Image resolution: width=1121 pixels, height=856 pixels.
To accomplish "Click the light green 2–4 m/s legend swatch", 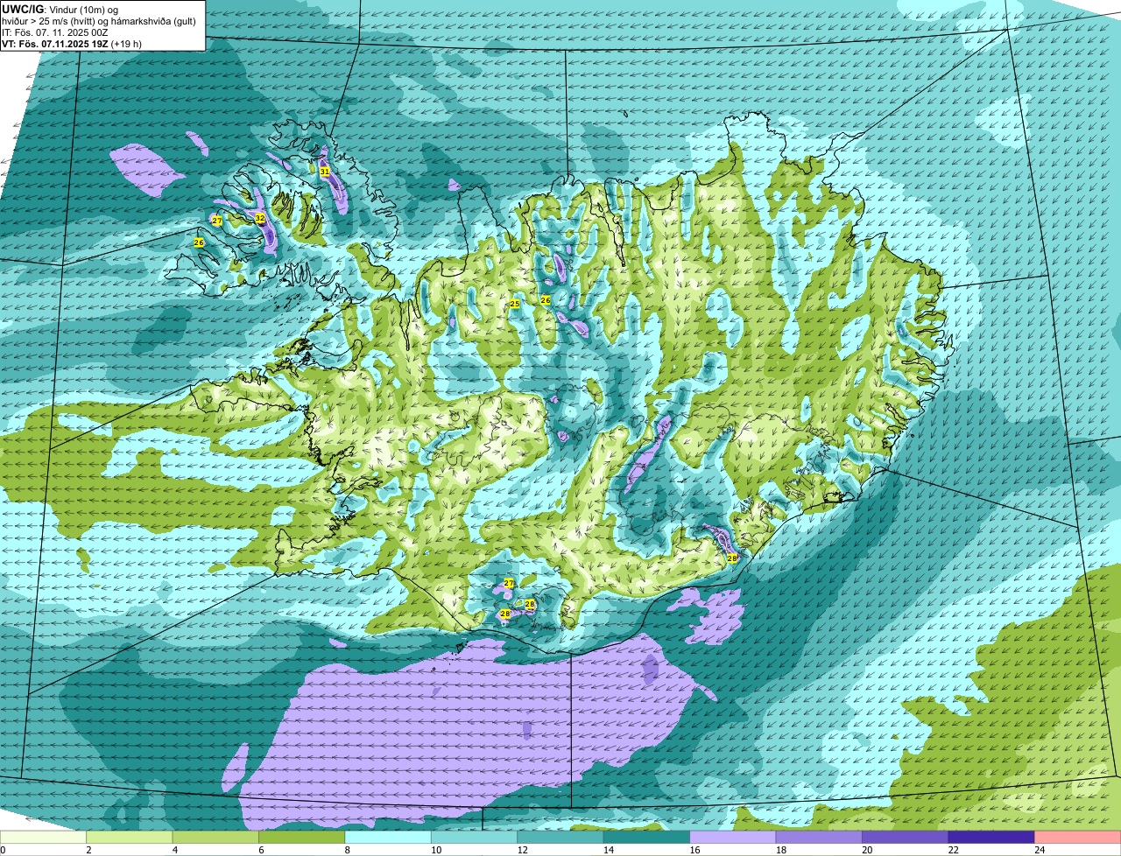I will point(130,838).
